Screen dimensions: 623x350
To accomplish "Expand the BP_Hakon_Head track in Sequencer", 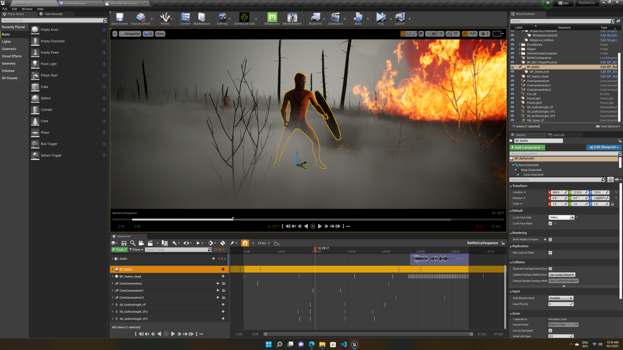I will [113, 276].
